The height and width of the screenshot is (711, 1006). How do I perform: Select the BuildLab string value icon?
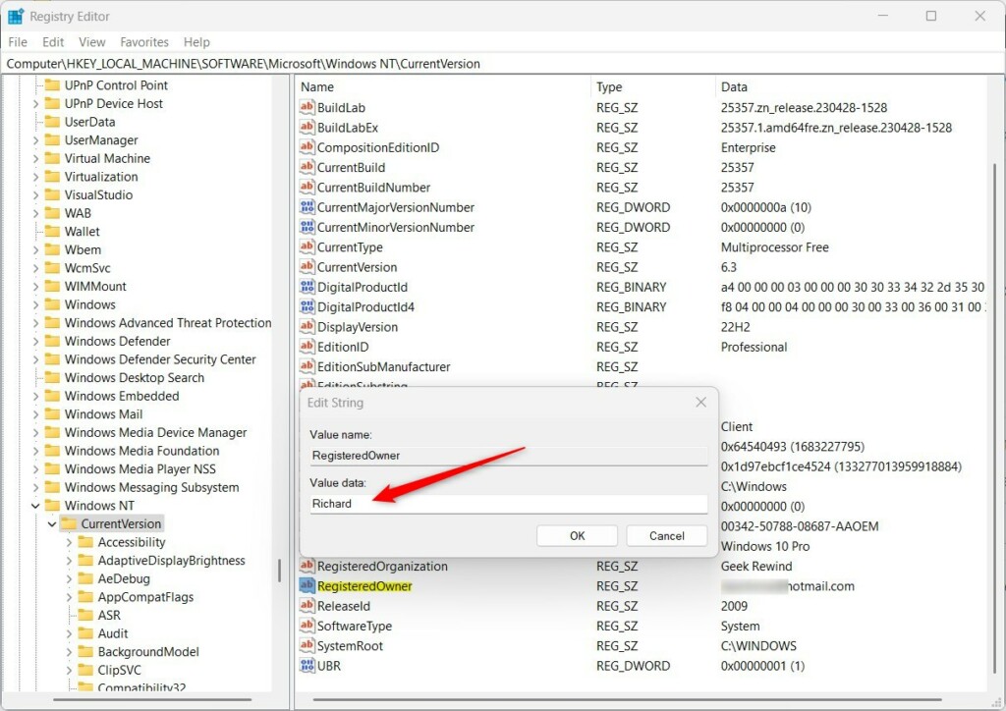307,107
